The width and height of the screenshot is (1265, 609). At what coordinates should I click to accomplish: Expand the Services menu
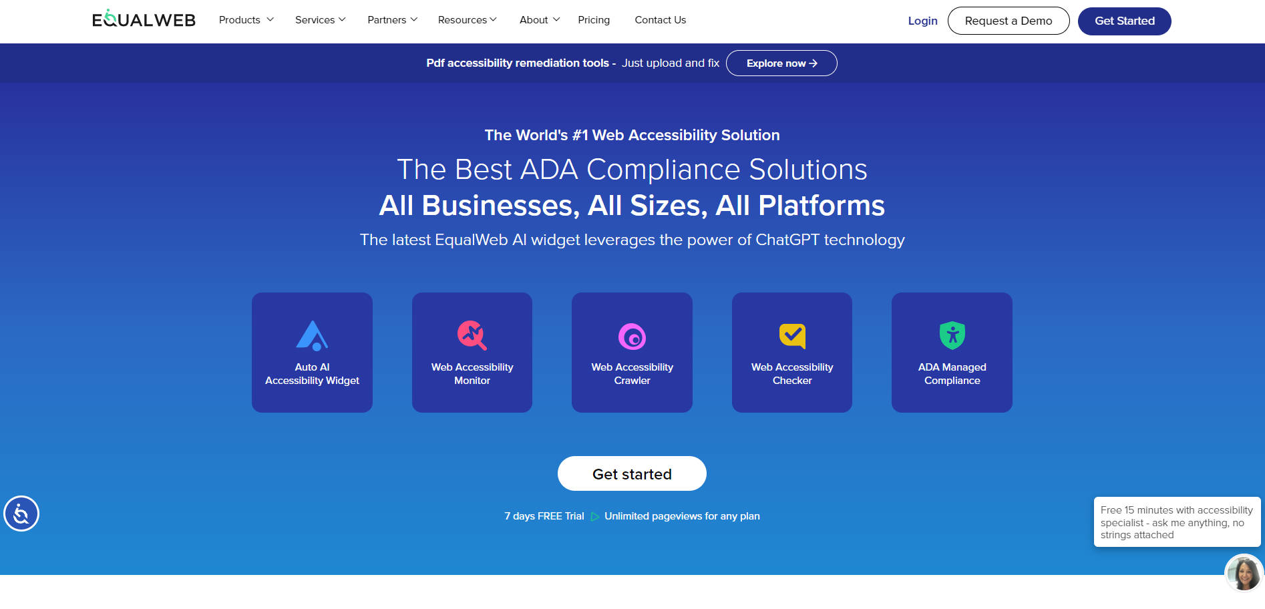(319, 19)
